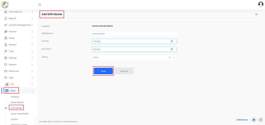Click the hamburger menu icon
Screen dimensions: 265x125
(x=40, y=5)
